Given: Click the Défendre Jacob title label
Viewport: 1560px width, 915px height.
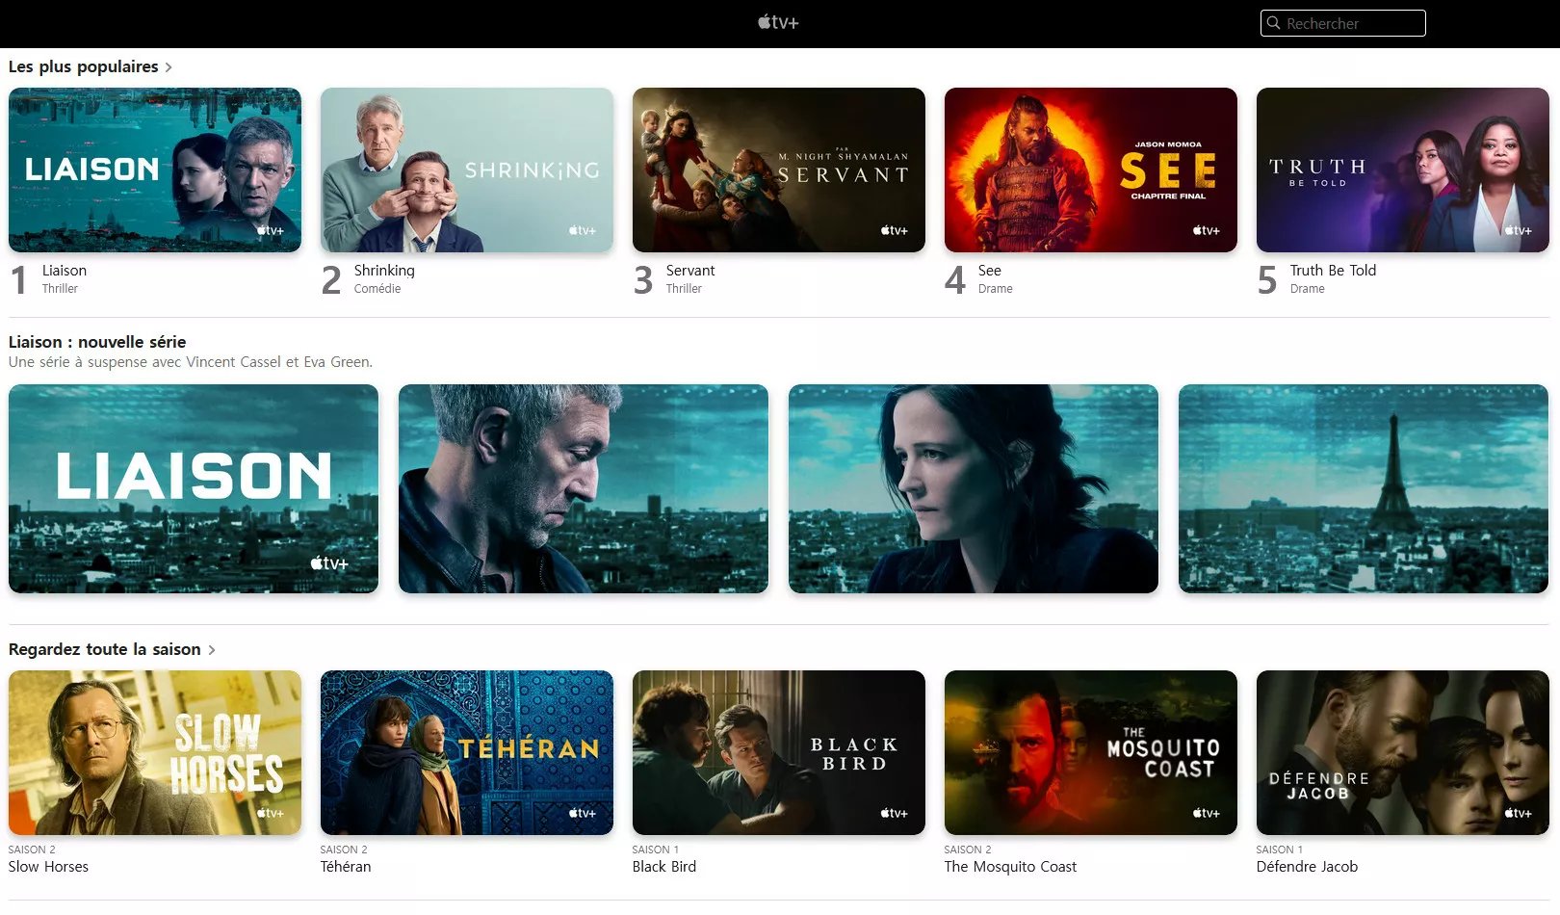Looking at the screenshot, I should 1307,867.
